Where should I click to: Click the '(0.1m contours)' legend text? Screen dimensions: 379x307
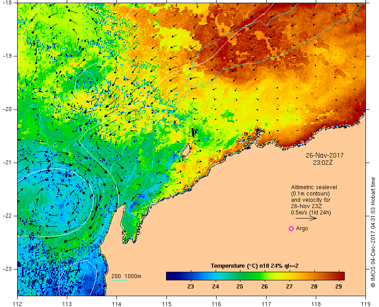tap(310, 194)
